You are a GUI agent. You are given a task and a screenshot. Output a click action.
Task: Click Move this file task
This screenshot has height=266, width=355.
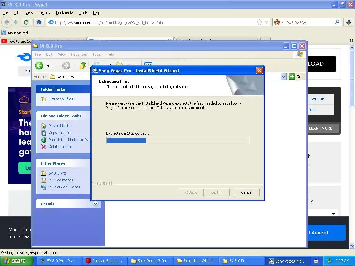click(x=59, y=126)
